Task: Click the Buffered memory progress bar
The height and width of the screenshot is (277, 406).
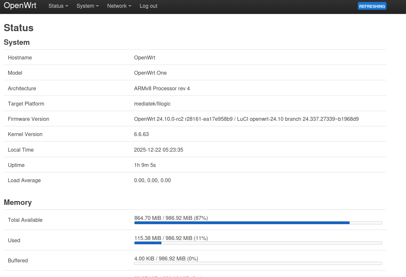Action: 258,263
